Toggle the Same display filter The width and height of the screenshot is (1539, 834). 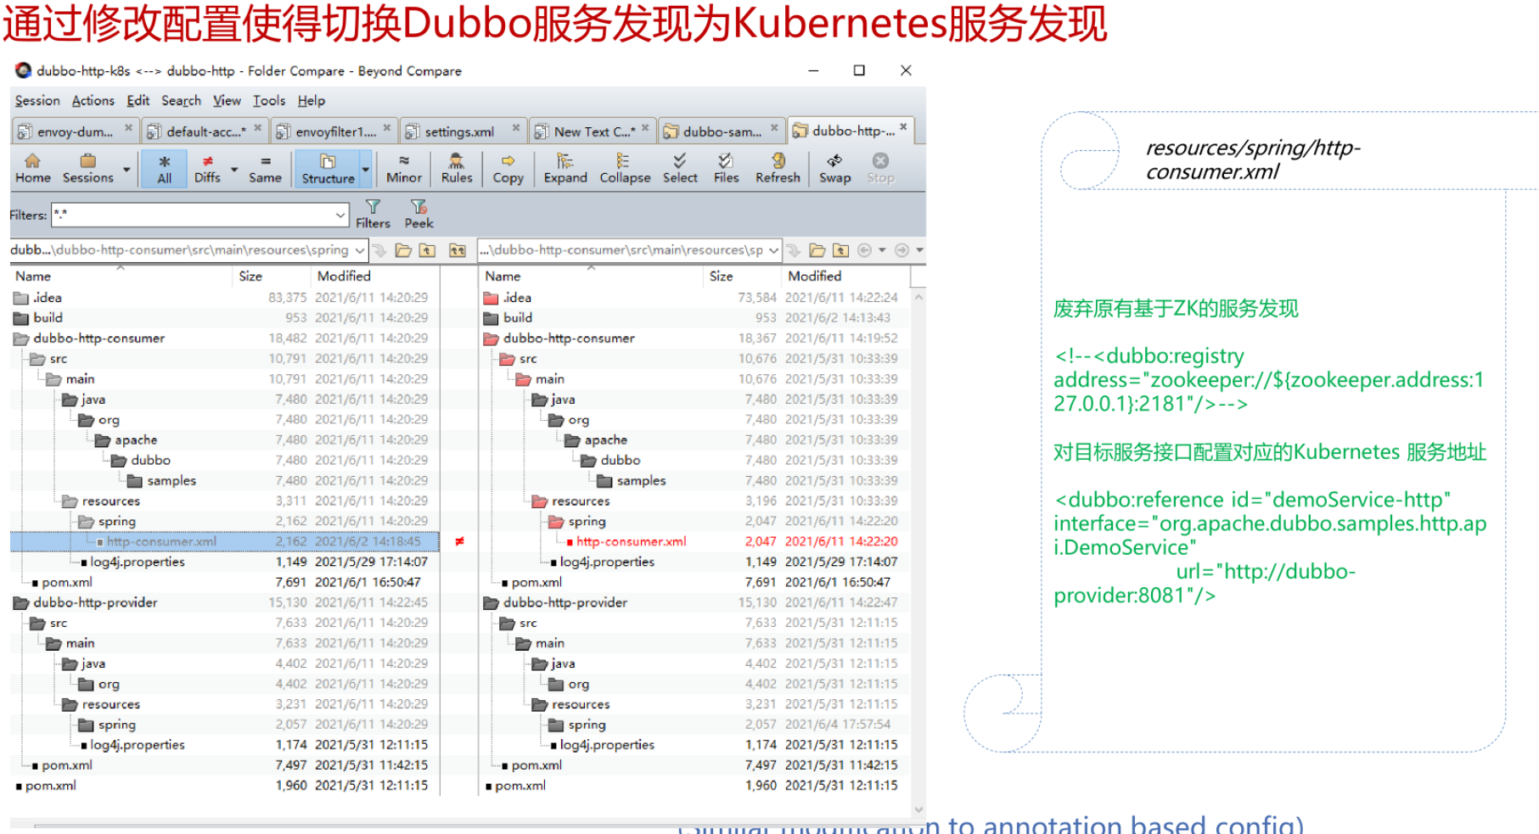tap(265, 168)
